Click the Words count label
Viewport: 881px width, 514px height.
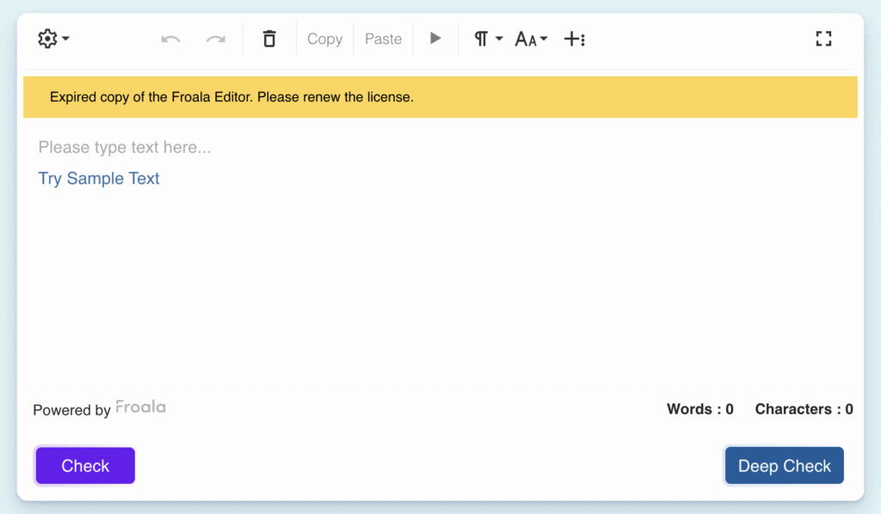click(x=699, y=409)
